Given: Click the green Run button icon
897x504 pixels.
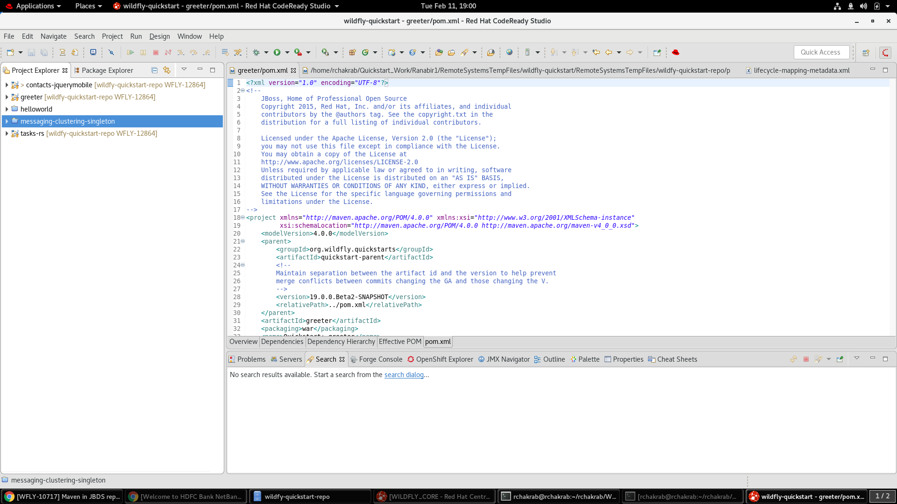Looking at the screenshot, I should 277,52.
